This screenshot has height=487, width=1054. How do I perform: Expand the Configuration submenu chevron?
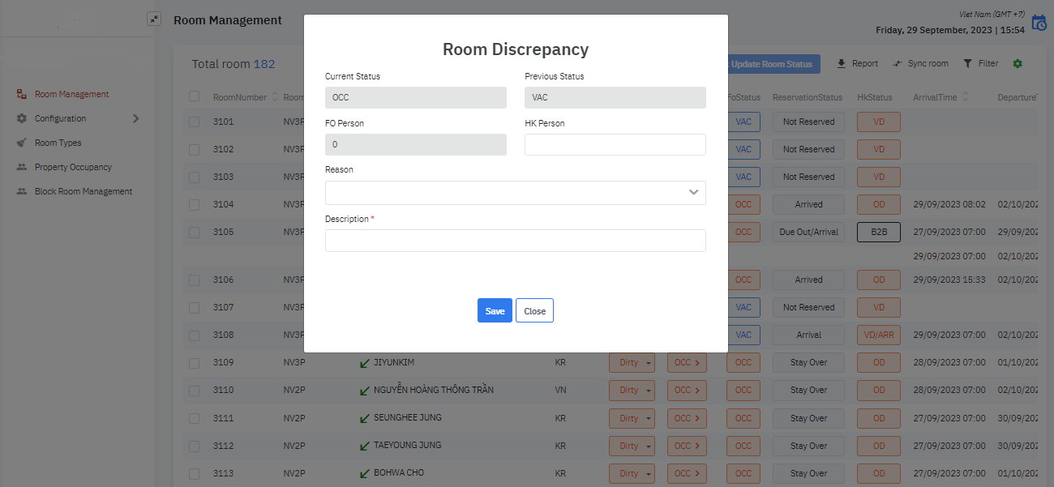(x=135, y=118)
